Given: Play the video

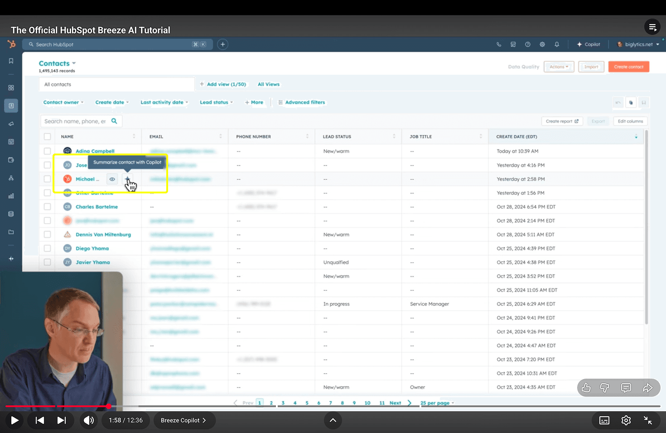Looking at the screenshot, I should coord(14,420).
